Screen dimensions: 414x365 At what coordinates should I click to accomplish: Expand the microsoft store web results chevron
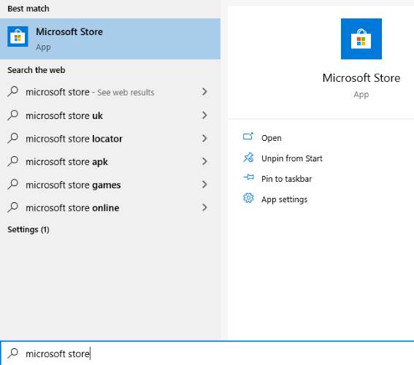click(204, 91)
